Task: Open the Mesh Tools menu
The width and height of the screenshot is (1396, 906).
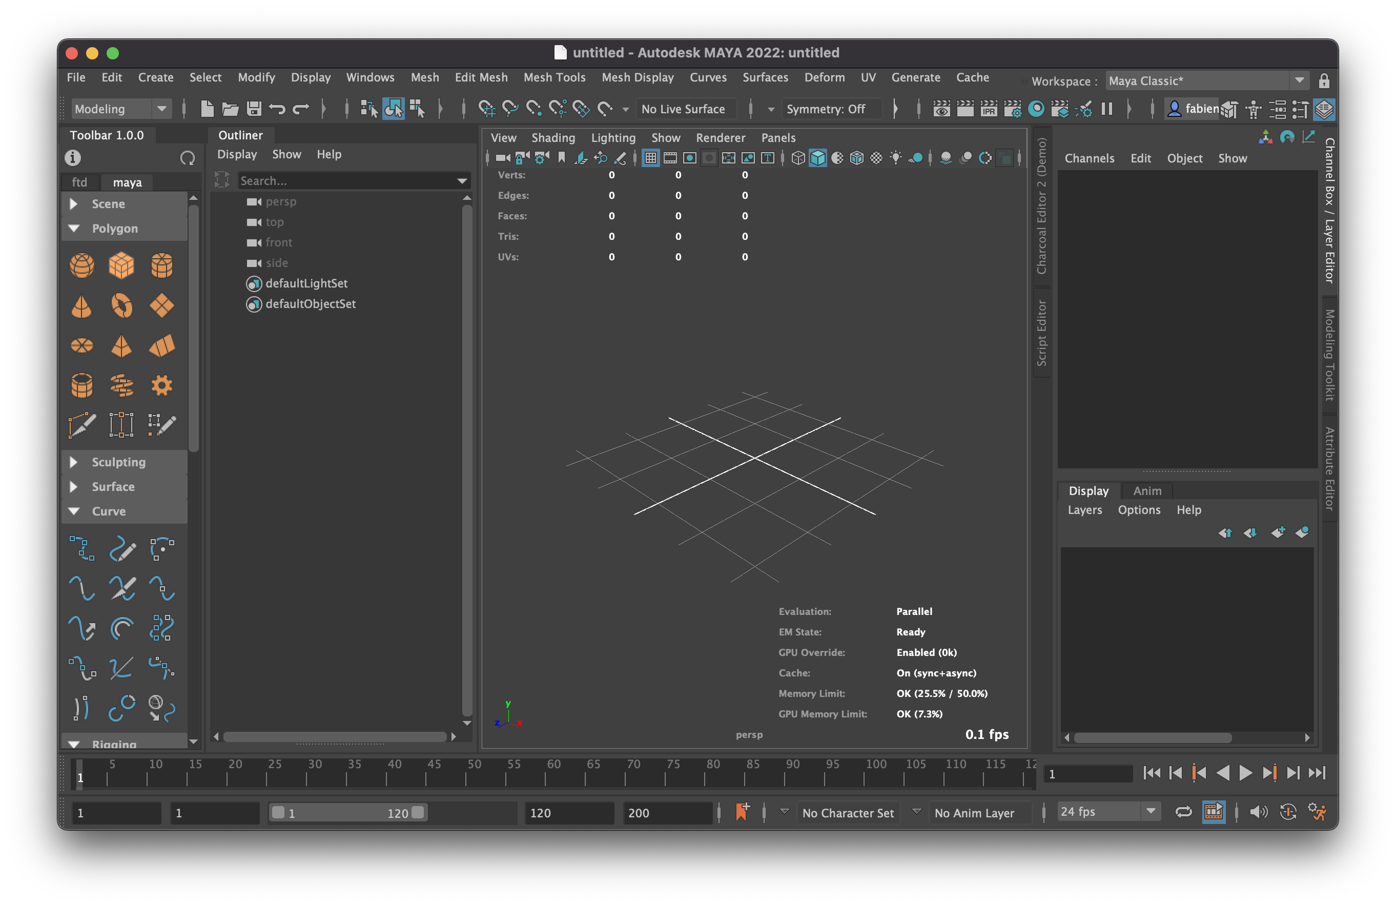Action: pos(555,77)
